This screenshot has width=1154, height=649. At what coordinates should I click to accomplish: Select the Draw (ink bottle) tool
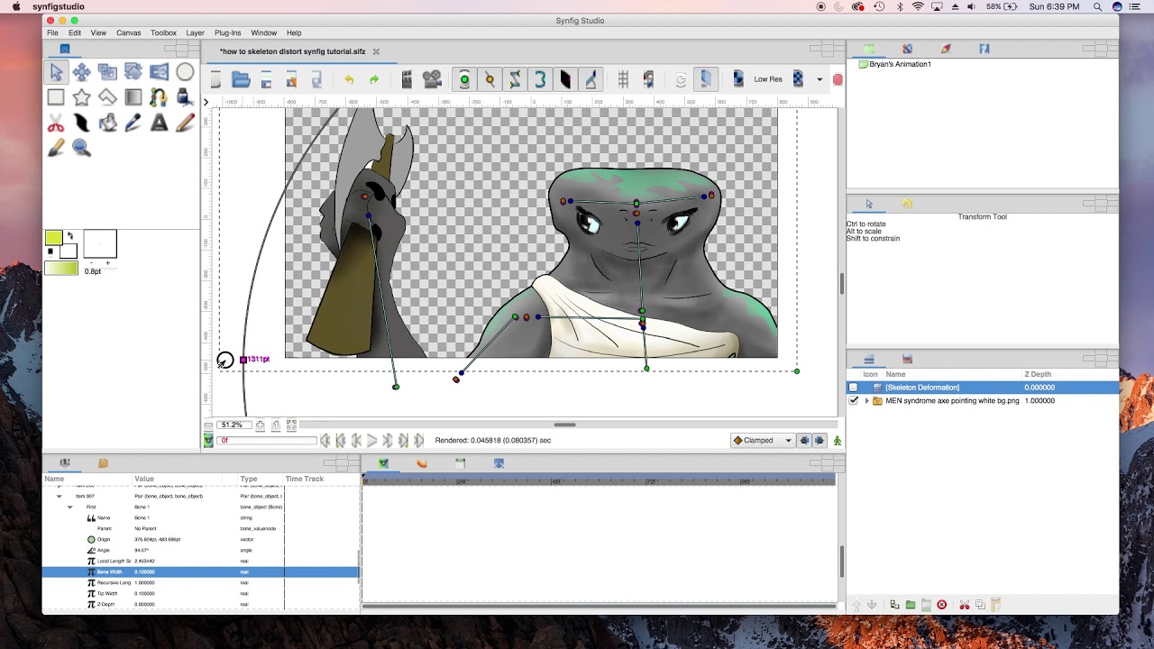coord(185,97)
